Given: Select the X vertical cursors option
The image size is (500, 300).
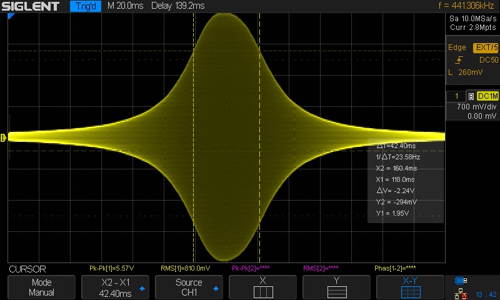Looking at the screenshot, I should click(x=263, y=287).
